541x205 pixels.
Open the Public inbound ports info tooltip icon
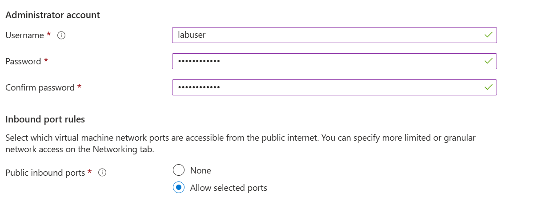point(102,173)
